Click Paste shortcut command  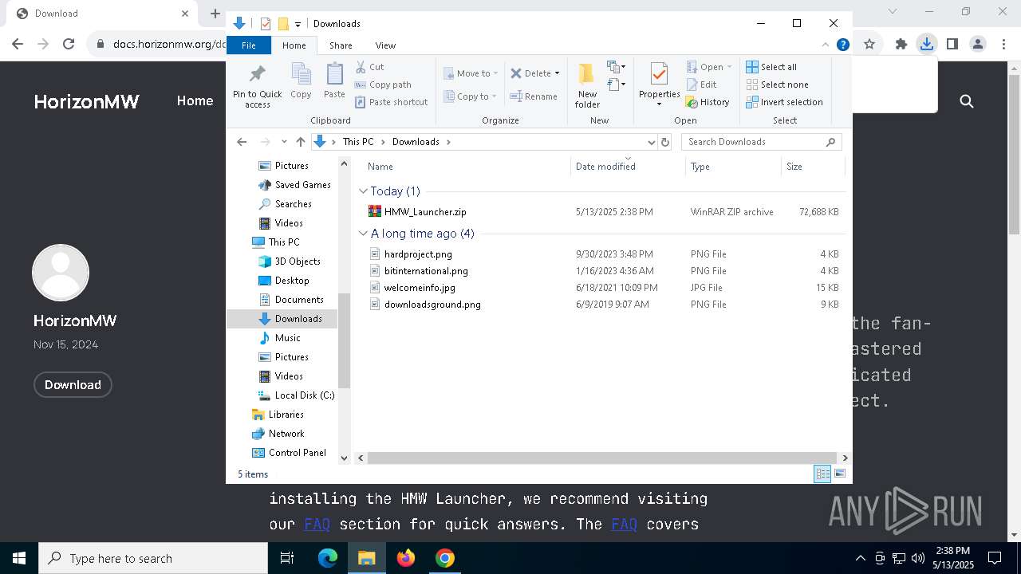(391, 102)
